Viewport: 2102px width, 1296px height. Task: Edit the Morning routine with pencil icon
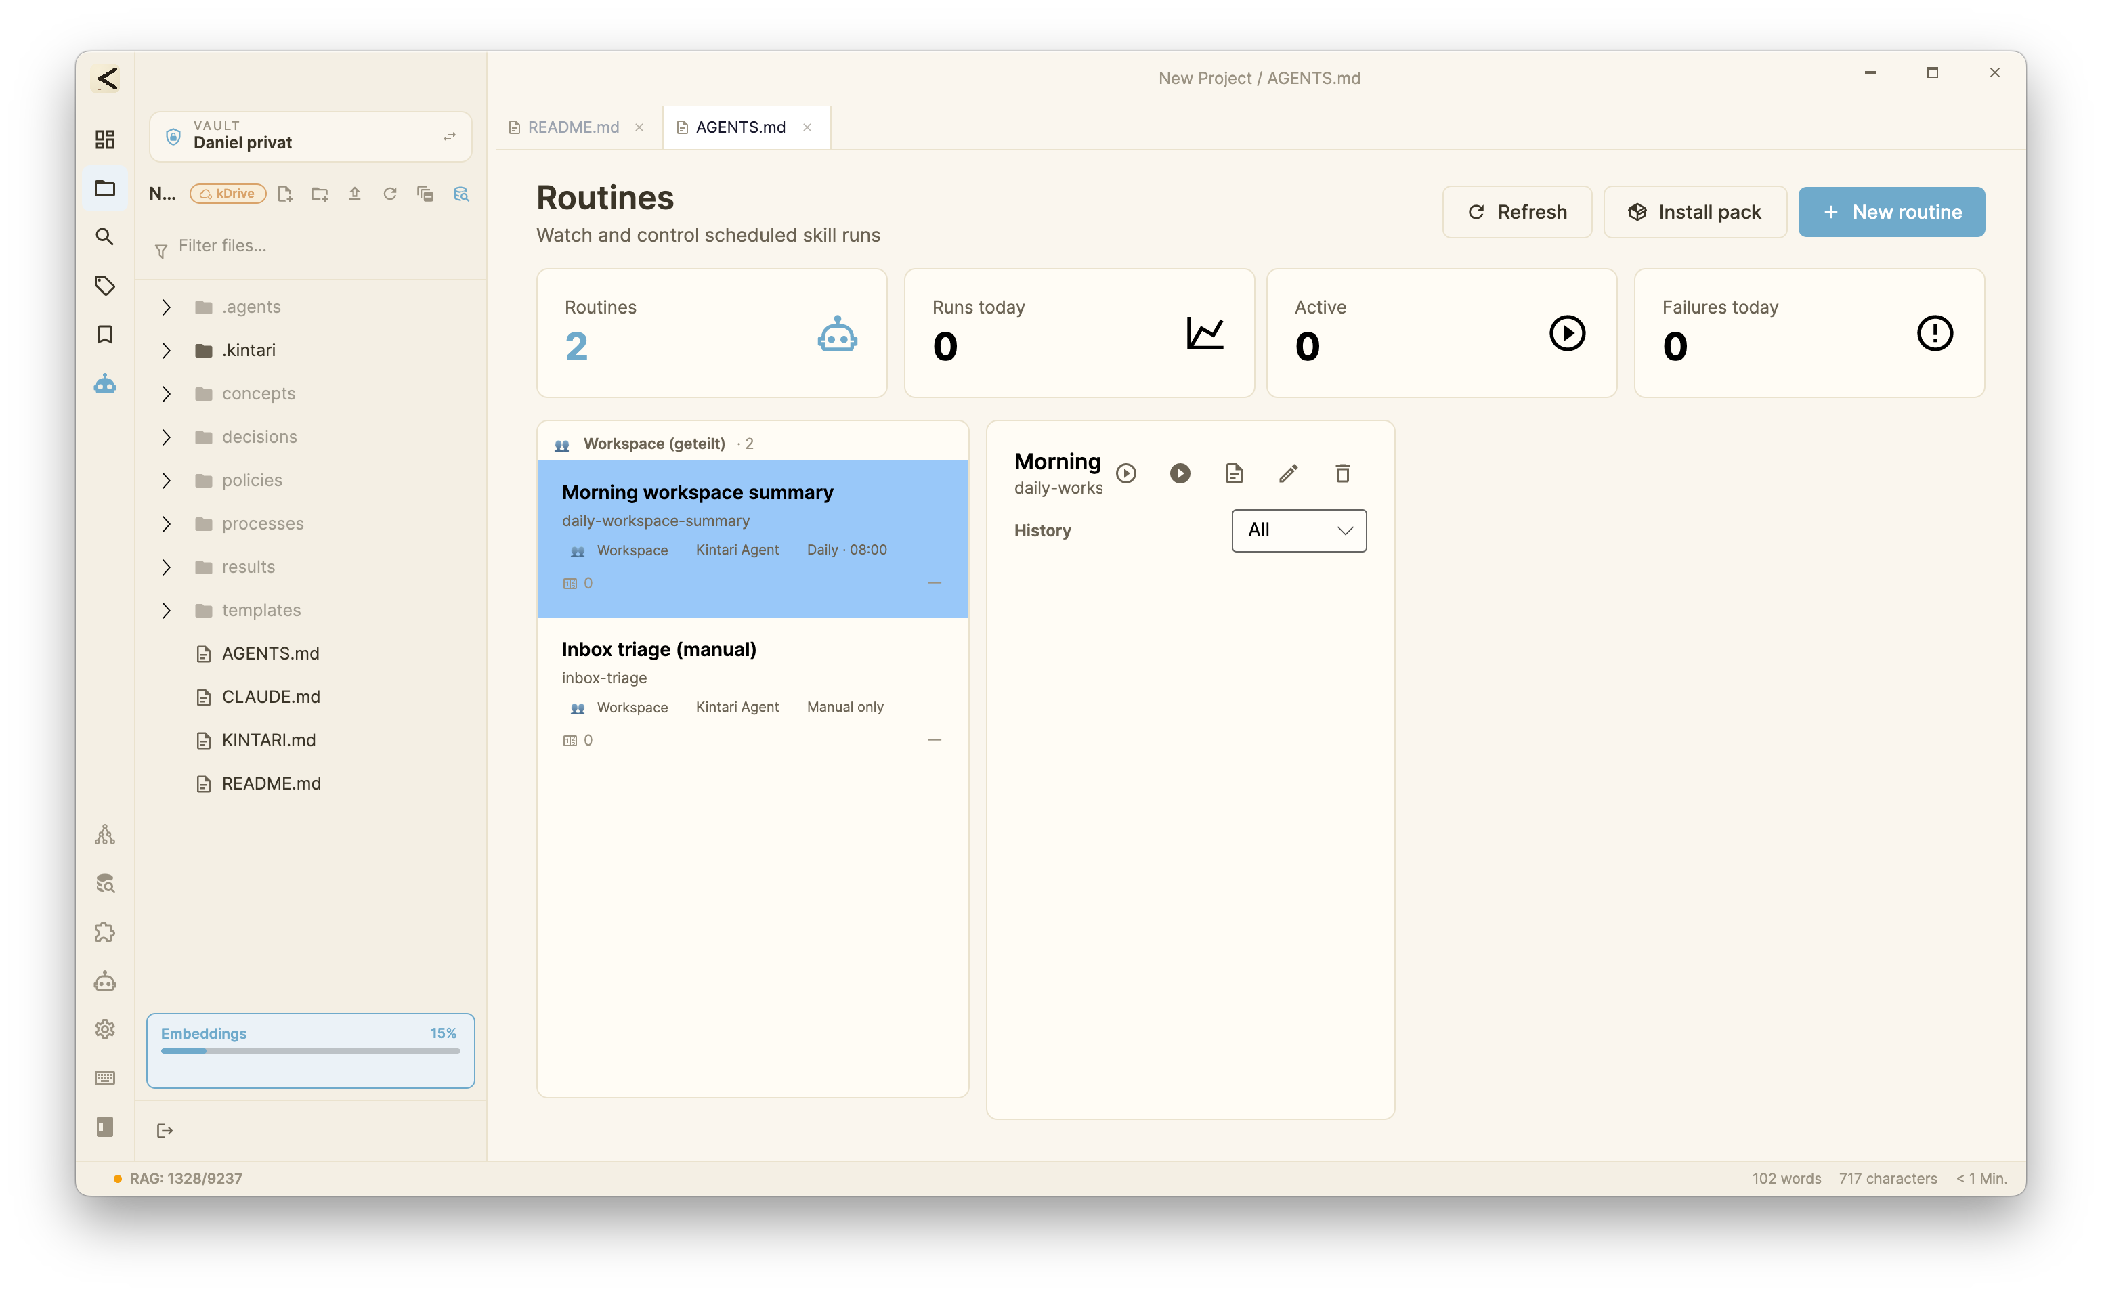pos(1289,473)
